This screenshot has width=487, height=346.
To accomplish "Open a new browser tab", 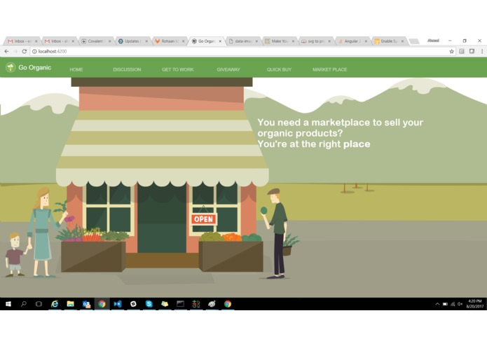I will 414,41.
